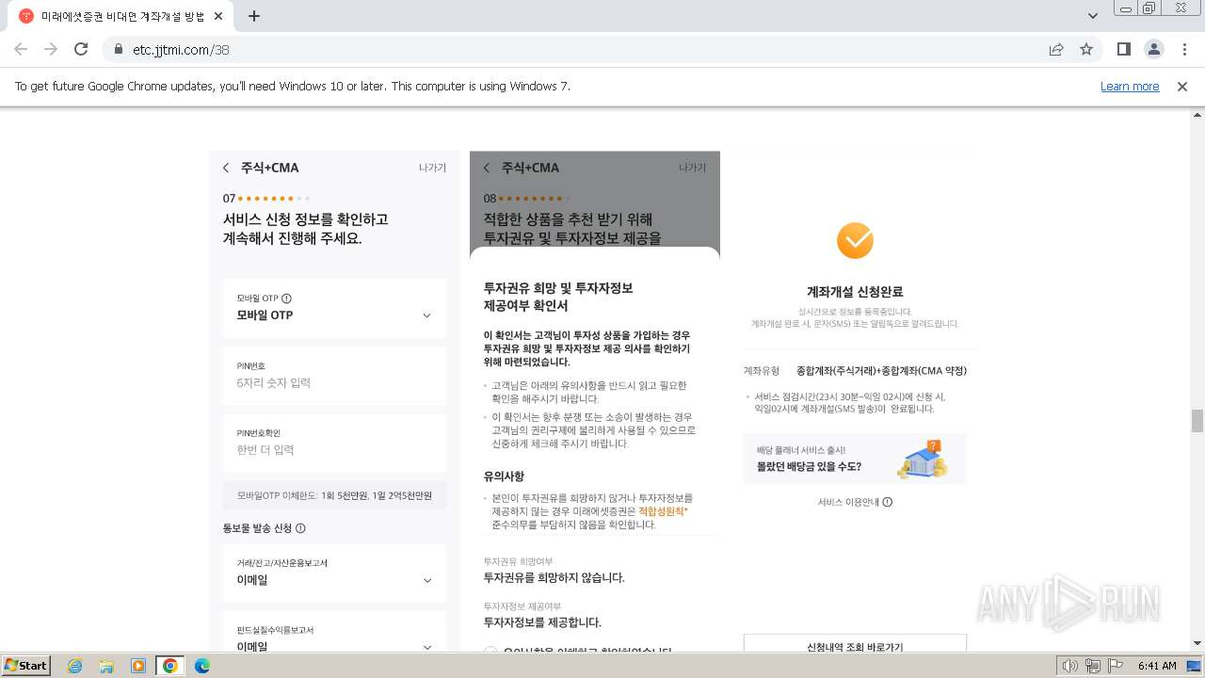
Task: Close the 미래에셋증권 browser tab
Action: point(220,16)
